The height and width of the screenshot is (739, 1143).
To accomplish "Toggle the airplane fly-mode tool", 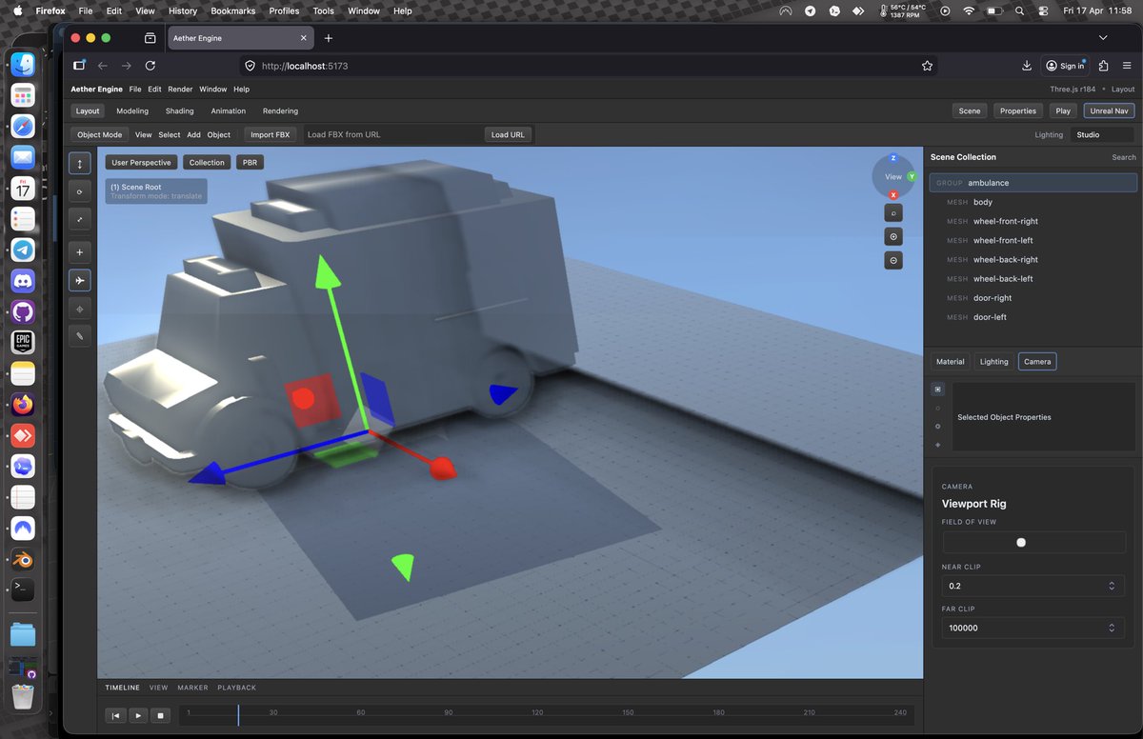I will pyautogui.click(x=80, y=281).
